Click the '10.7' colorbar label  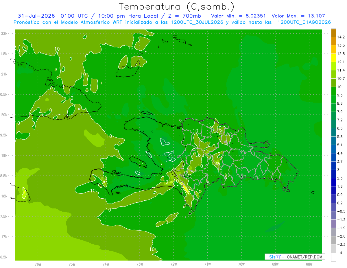point(341,78)
